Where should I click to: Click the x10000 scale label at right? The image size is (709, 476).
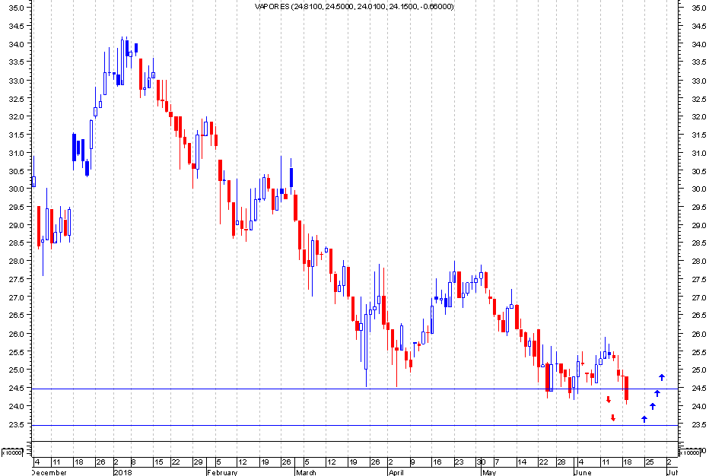coord(691,452)
